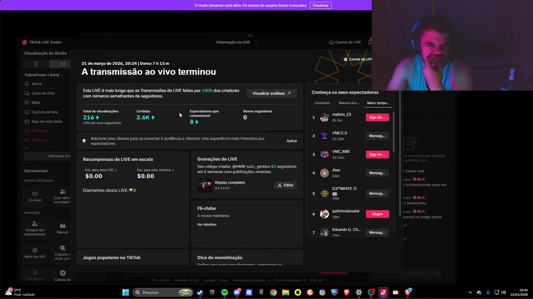Click the spectators list scrollbar

tap(394, 132)
